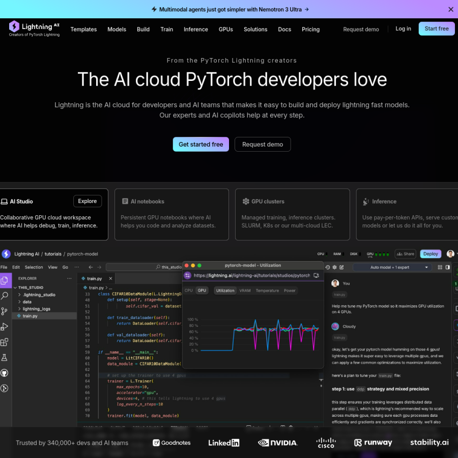
Task: Open the Git graph icon below GitHub
Action: (5, 388)
